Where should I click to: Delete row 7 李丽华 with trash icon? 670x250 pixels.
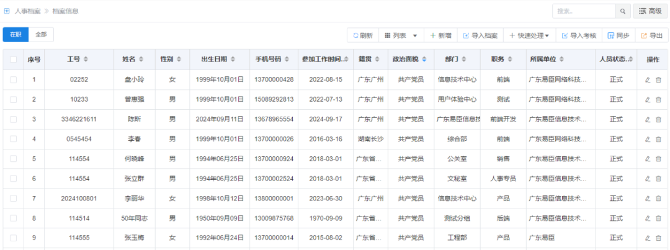click(658, 199)
